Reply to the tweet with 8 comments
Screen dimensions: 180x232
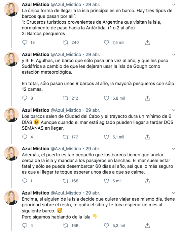(x=25, y=98)
